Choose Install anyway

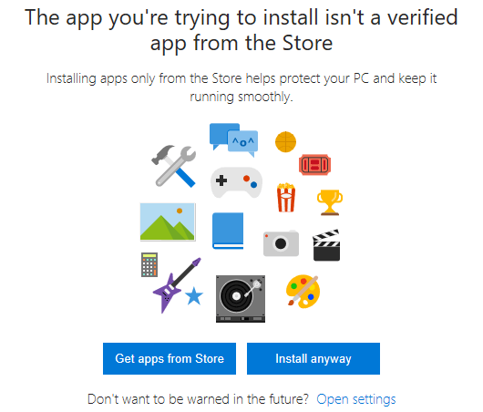click(313, 359)
